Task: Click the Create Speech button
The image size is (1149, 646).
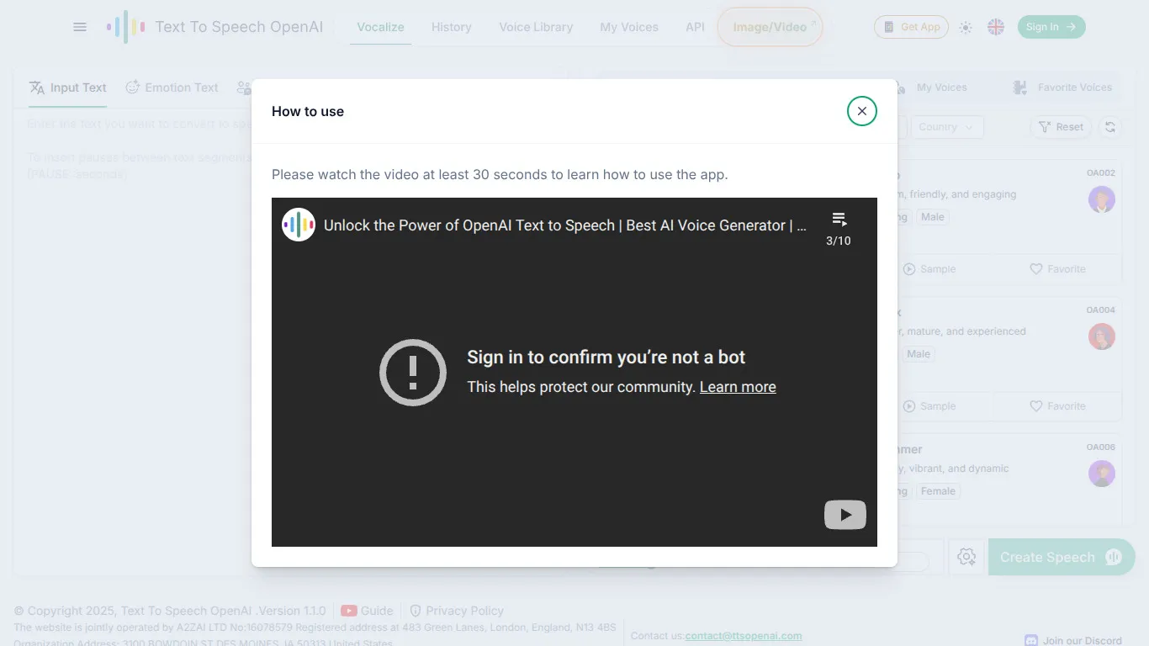Action: [1062, 557]
